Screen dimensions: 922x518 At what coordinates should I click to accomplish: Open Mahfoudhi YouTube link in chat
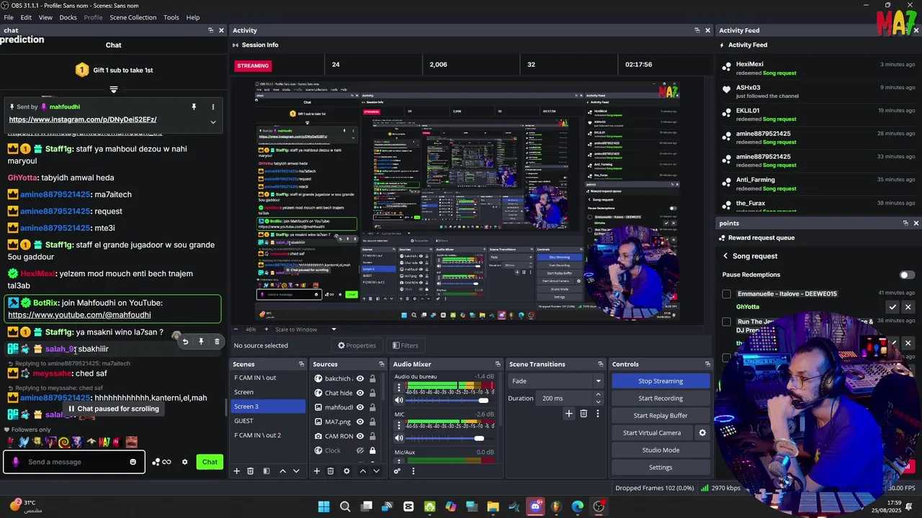coord(79,314)
